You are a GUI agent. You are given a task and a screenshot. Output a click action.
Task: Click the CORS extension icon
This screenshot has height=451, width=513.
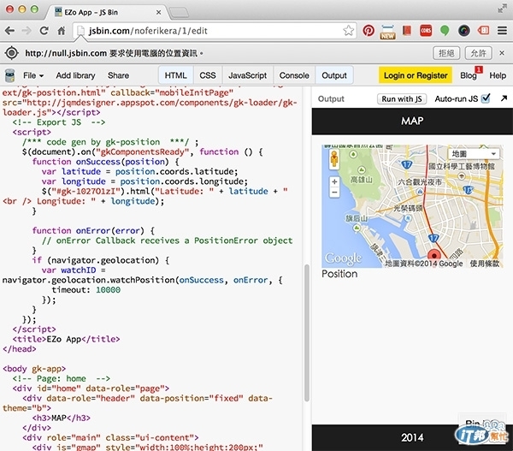coord(426,31)
